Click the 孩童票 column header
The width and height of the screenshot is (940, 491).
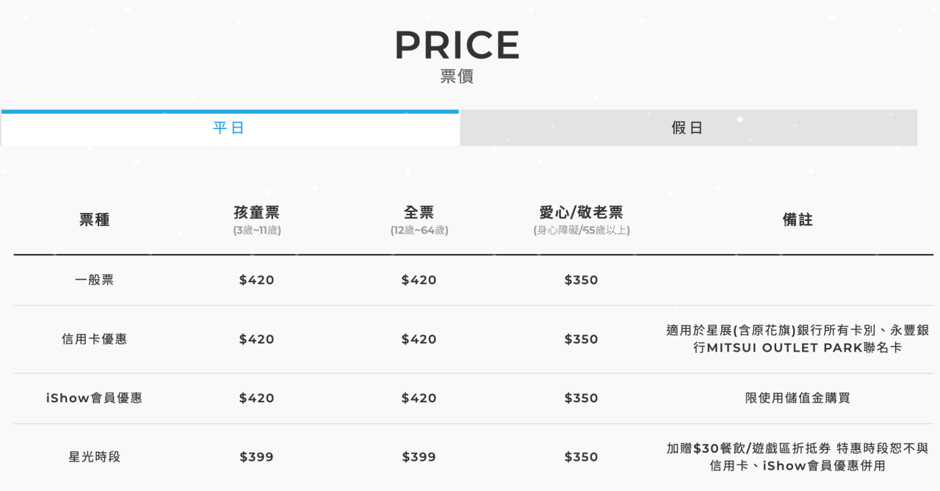[257, 213]
